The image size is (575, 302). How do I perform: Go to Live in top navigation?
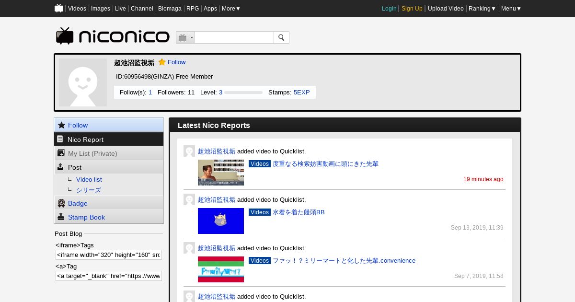point(120,9)
